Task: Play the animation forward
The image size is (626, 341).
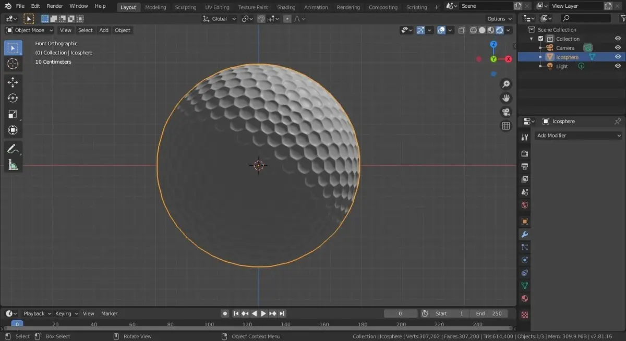Action: tap(263, 313)
